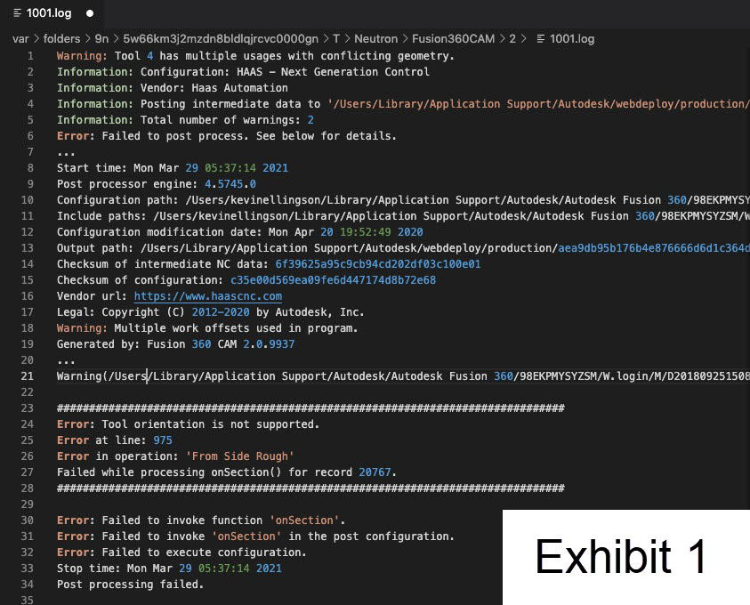
Task: Open the https://www.haascnc.com link
Action: (207, 296)
